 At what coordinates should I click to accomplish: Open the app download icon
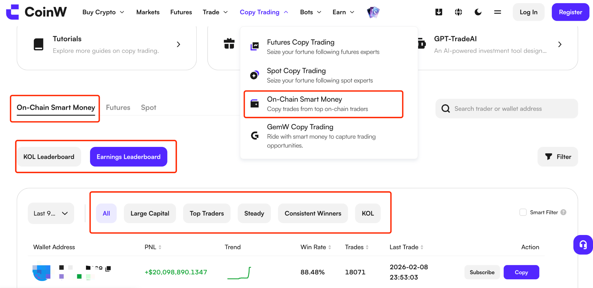coord(439,12)
